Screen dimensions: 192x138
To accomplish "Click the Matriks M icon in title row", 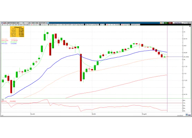I will point(2,23).
